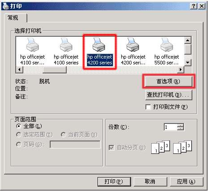Switch to the 常规 tab
This screenshot has height=191, width=208.
13,18
